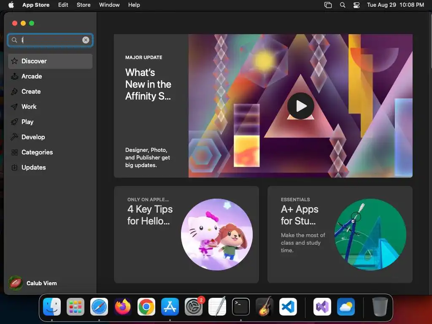
Task: Open Spotlight search from menu bar
Action: [343, 5]
